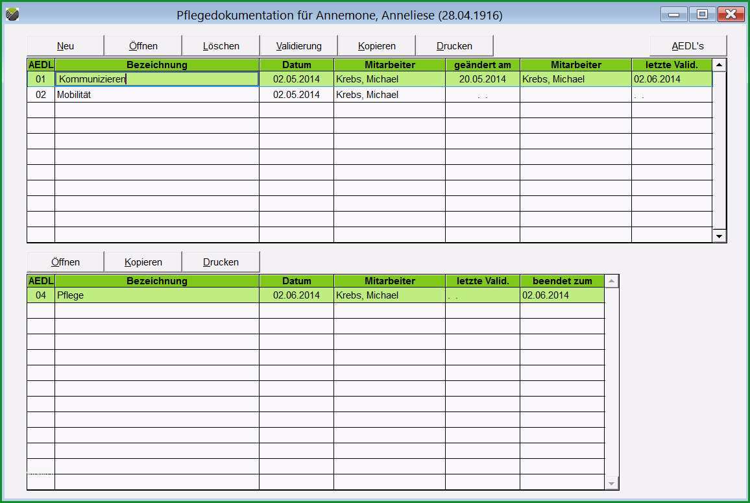Click the Validierung button
Image resolution: width=750 pixels, height=503 pixels.
(299, 46)
